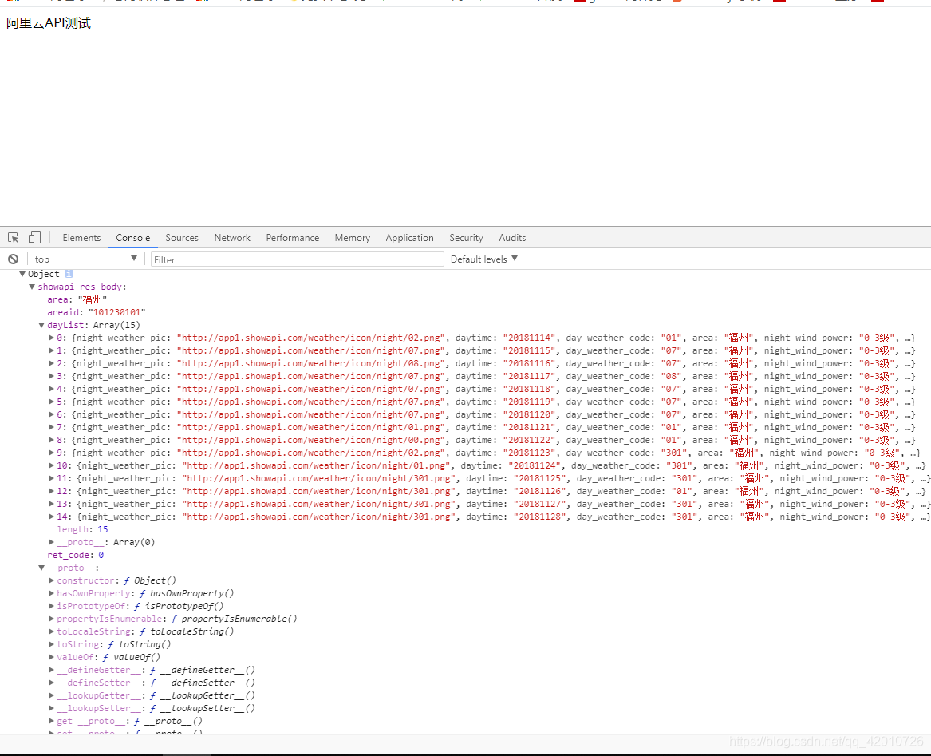Expand dayList item 2 with daytime 20181116
Screen dimensions: 931x756
click(51, 363)
